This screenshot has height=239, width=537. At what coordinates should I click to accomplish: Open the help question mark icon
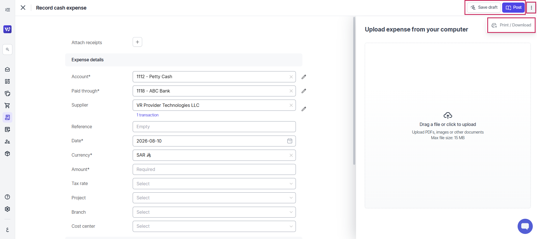pos(8,197)
